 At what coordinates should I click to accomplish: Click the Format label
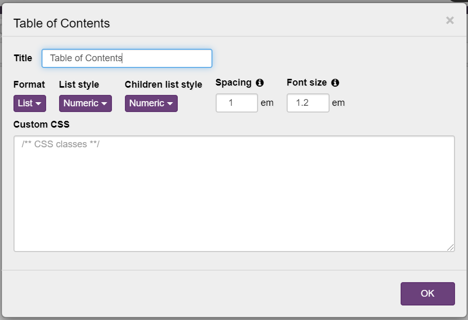29,85
